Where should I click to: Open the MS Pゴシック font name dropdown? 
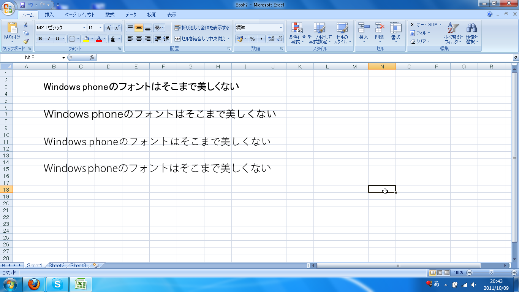click(84, 28)
